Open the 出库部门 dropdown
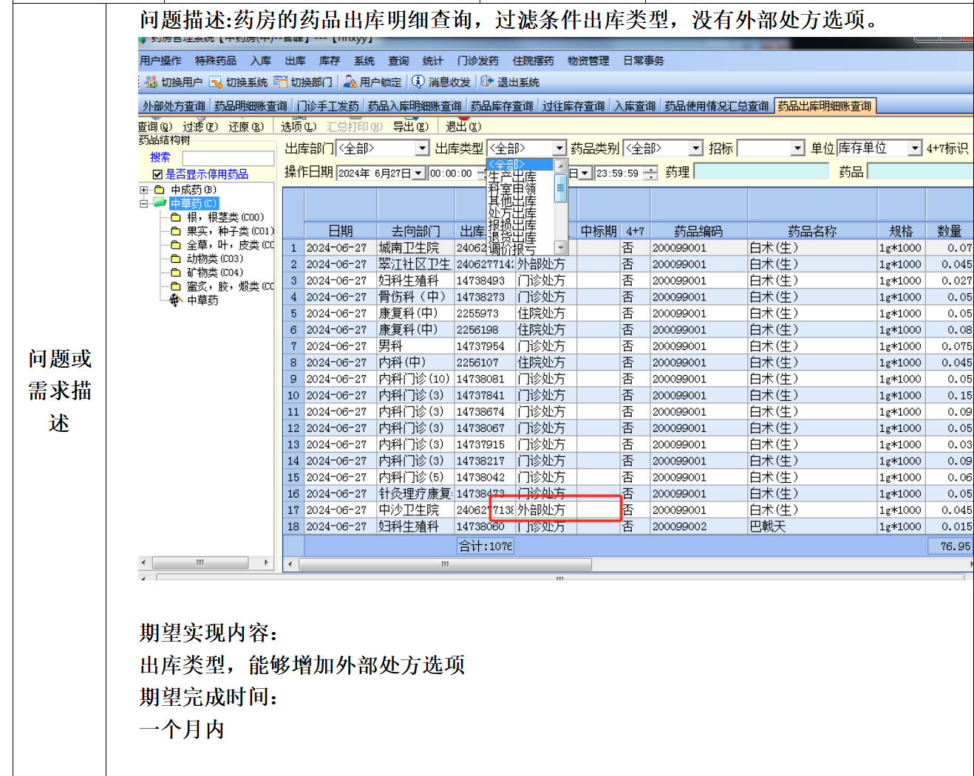Image resolution: width=974 pixels, height=776 pixels. (423, 148)
